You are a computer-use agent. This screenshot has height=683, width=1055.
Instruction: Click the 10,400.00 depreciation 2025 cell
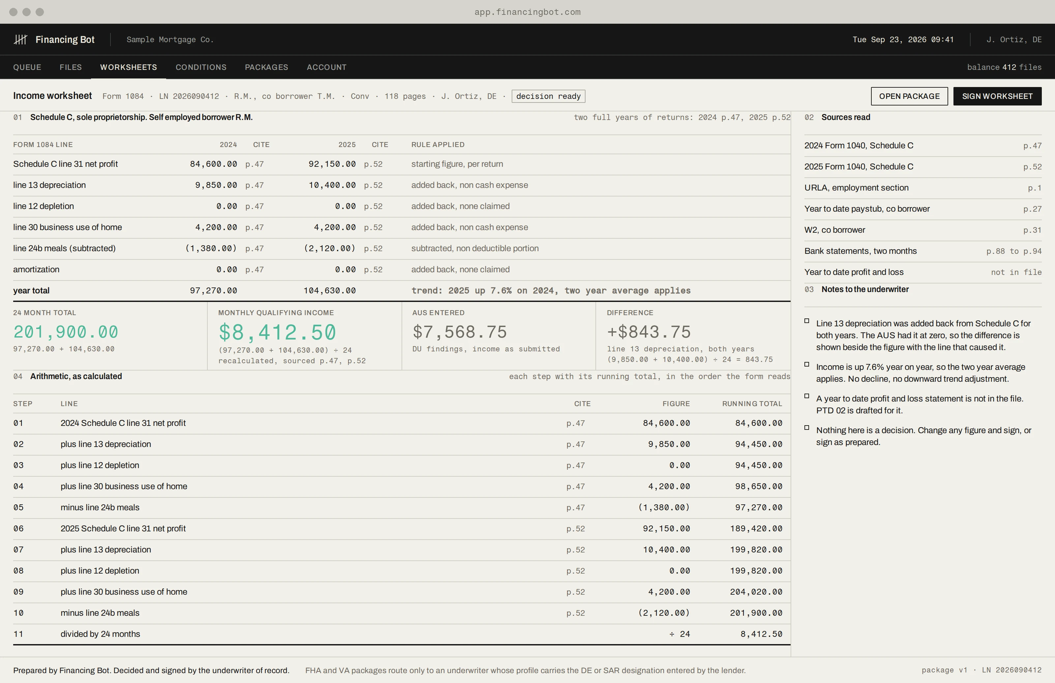point(332,185)
